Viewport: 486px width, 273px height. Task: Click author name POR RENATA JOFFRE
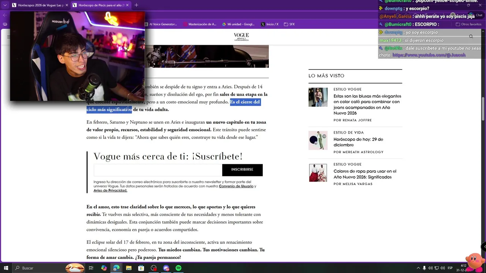[353, 120]
